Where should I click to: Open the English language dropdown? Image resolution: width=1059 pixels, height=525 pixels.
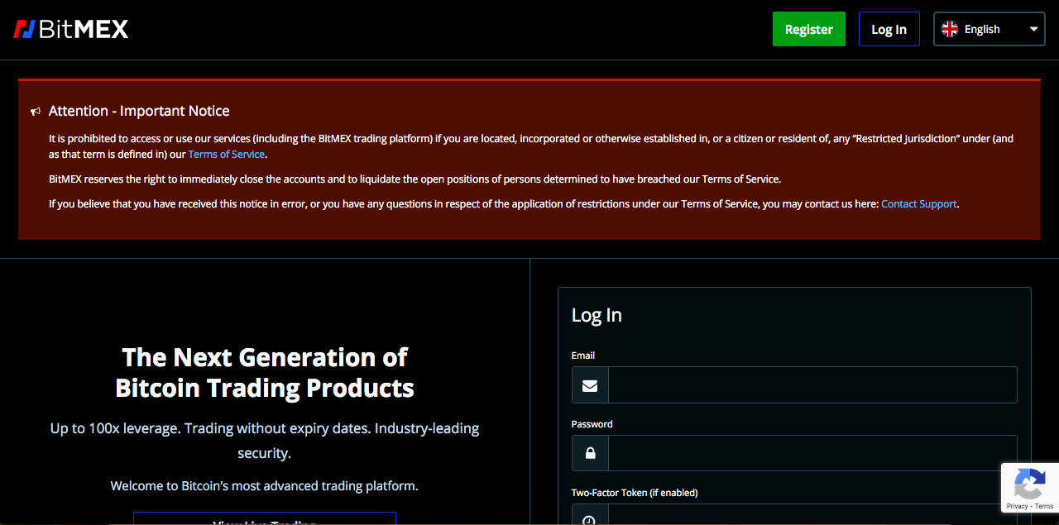click(x=990, y=29)
